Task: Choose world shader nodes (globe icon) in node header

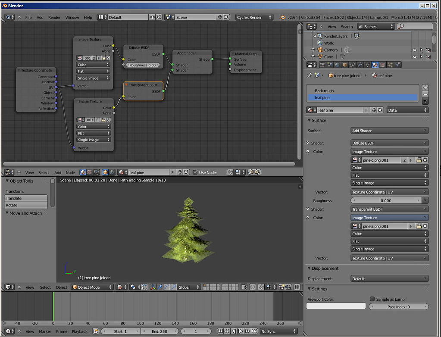Action: 112,172
